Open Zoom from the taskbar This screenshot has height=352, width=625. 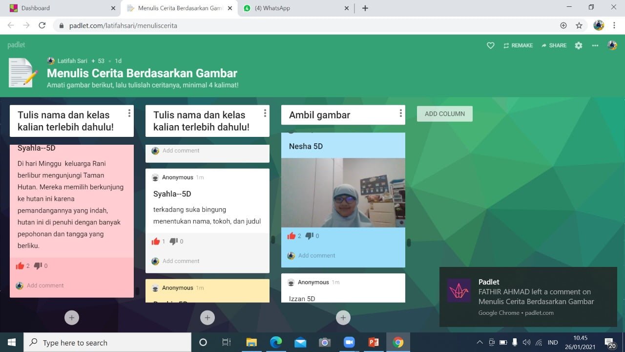coord(349,342)
